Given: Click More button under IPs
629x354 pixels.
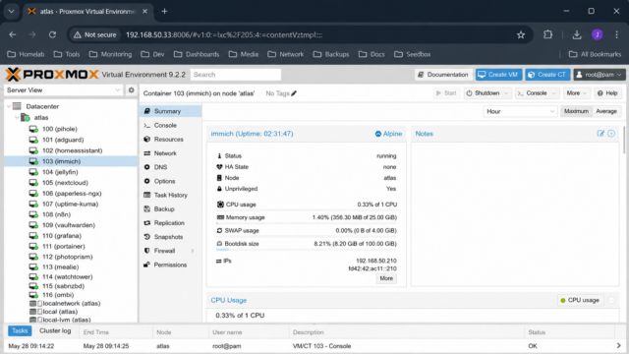Looking at the screenshot, I should click(x=386, y=278).
